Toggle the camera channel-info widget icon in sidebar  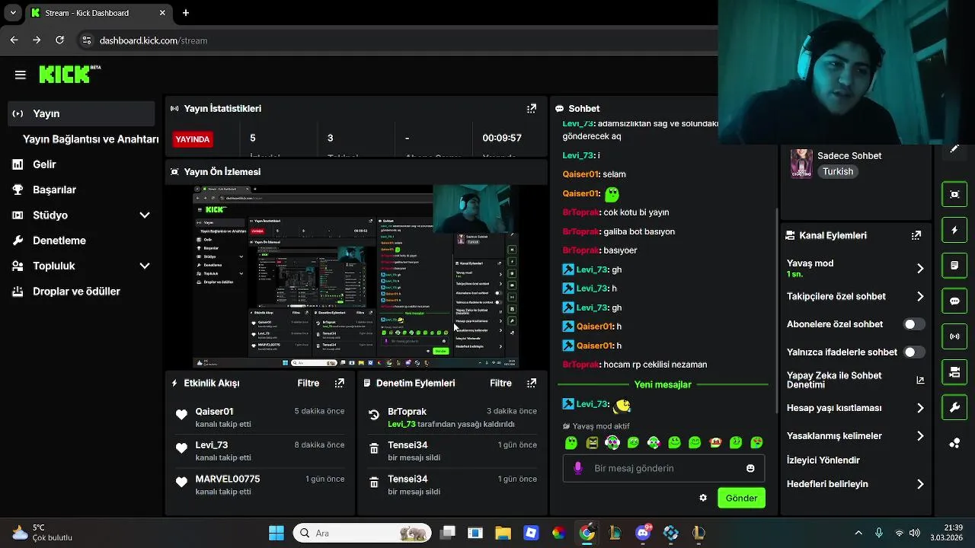pos(954,372)
